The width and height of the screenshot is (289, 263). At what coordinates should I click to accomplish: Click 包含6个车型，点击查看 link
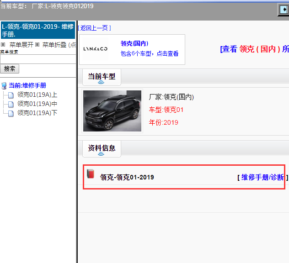pyautogui.click(x=150, y=53)
